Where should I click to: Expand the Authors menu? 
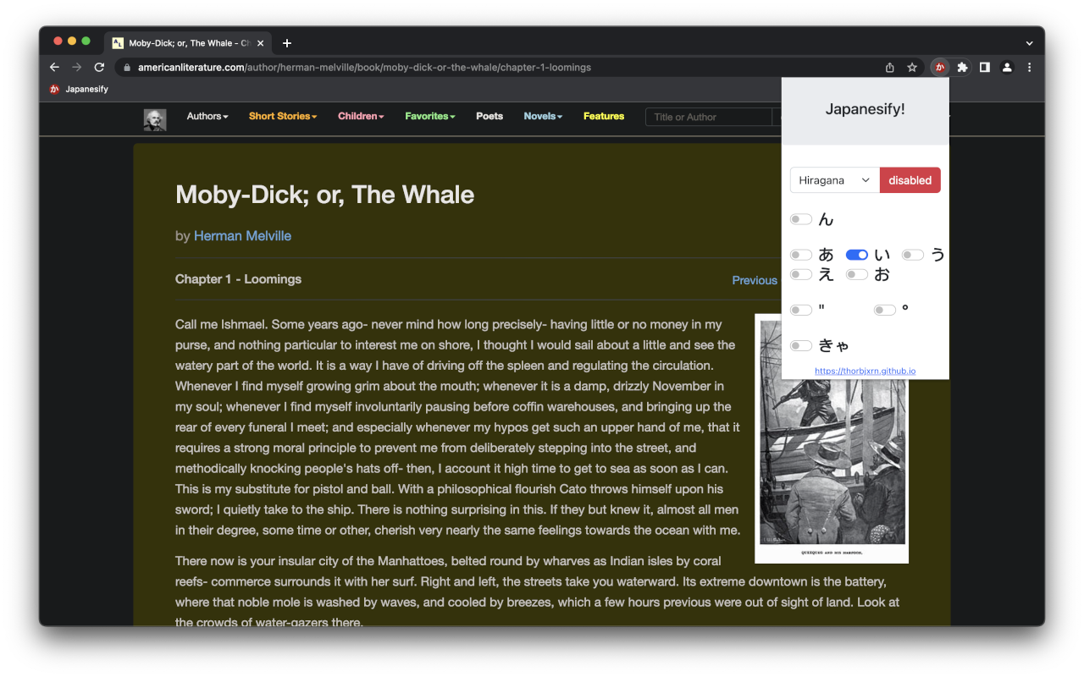[x=207, y=116]
